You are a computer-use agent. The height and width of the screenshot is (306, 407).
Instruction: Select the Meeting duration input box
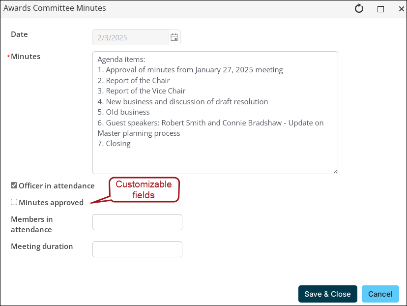[x=137, y=249]
